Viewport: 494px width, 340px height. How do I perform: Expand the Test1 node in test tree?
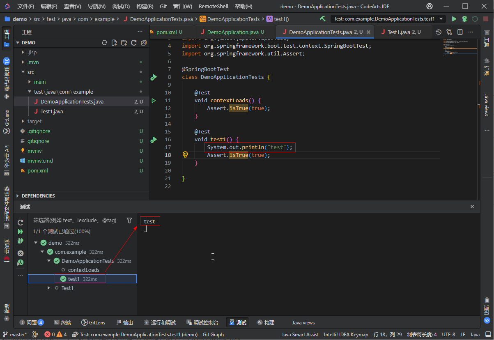(49, 288)
